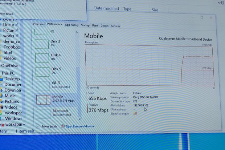Screen dimensions: 225x150
Task: Click the IPv4 address 192.168.0.103
Action: (141, 105)
